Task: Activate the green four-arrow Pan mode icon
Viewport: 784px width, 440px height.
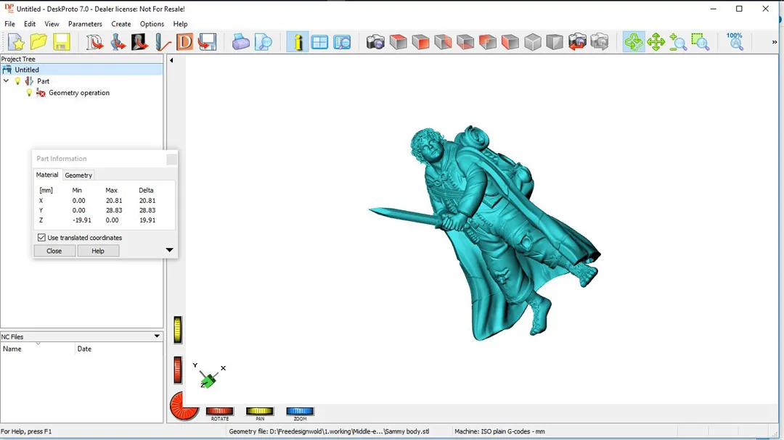Action: click(656, 42)
